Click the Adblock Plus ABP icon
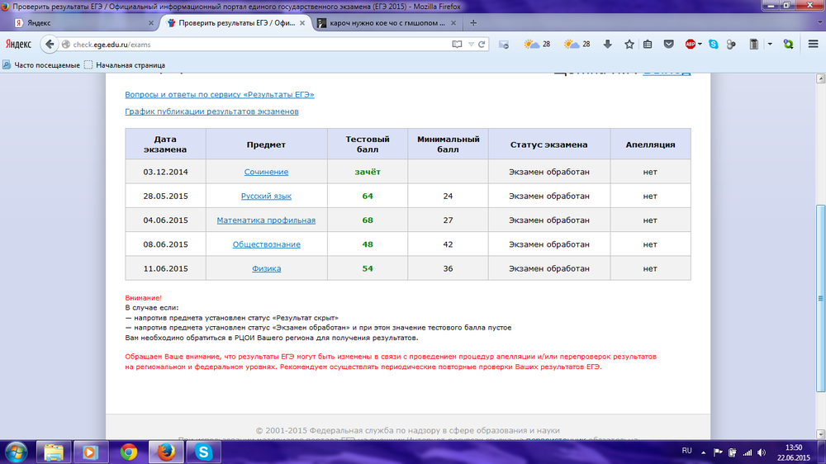 click(x=691, y=44)
